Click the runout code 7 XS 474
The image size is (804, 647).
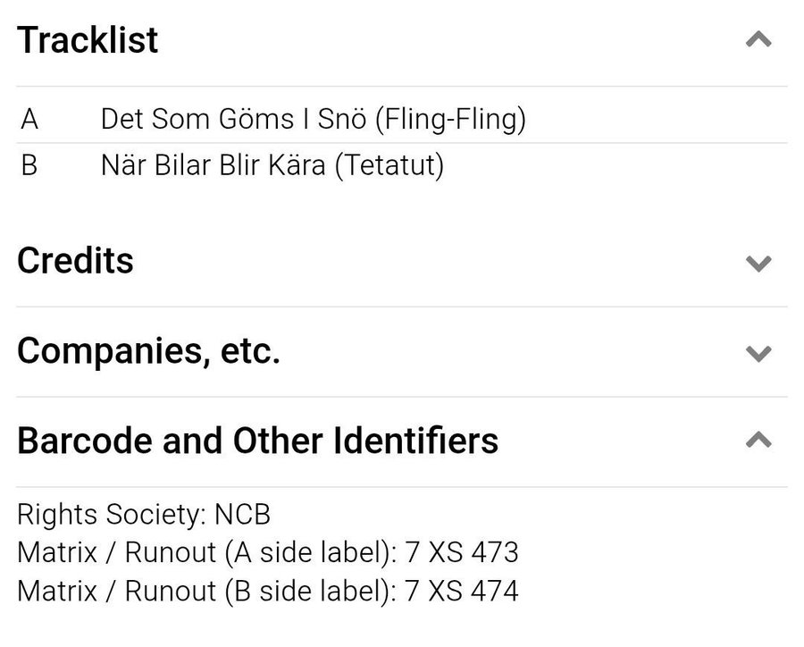tap(461, 592)
